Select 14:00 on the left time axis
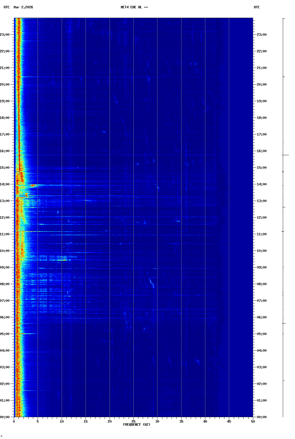Viewport: 295px width, 439px height. pyautogui.click(x=5, y=184)
